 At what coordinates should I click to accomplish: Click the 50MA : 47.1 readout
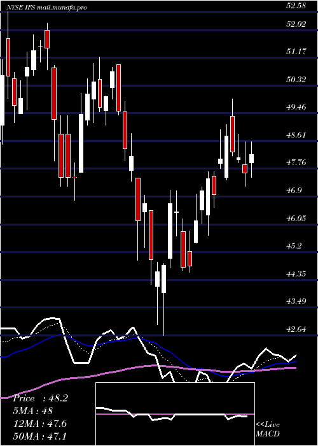coord(39,436)
